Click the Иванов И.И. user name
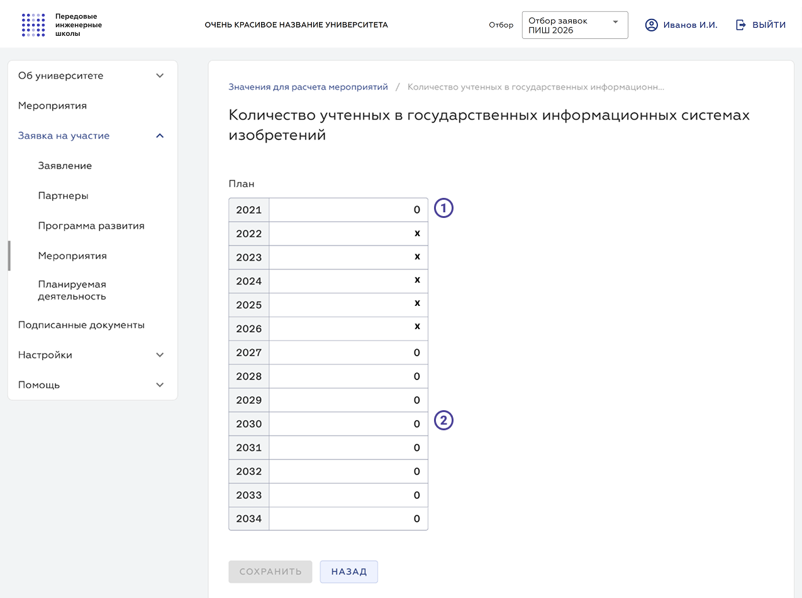802x598 pixels. [x=690, y=25]
